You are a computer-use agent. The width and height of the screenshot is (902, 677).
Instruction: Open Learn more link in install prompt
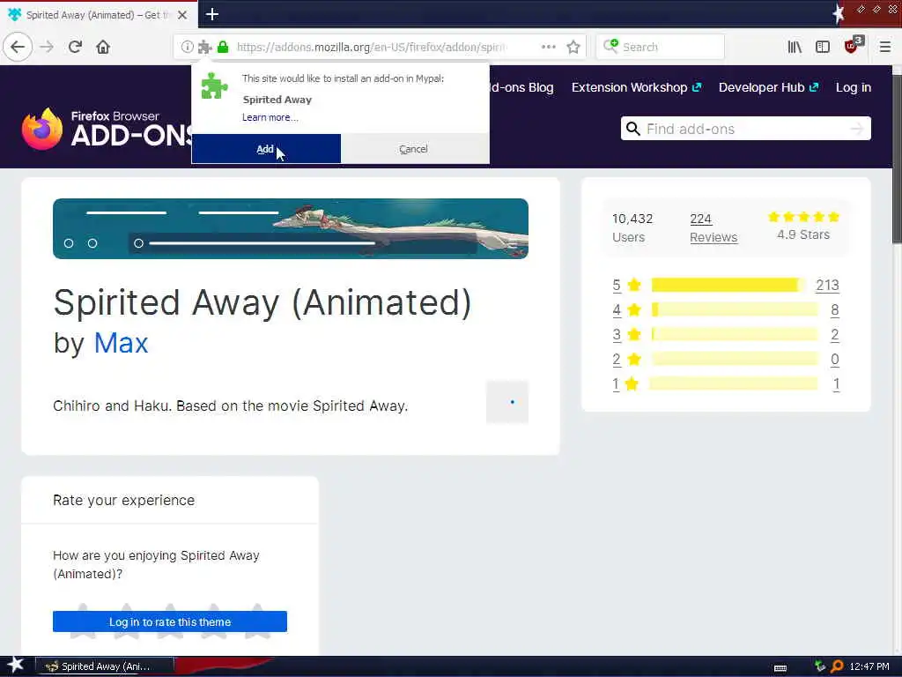click(x=270, y=117)
